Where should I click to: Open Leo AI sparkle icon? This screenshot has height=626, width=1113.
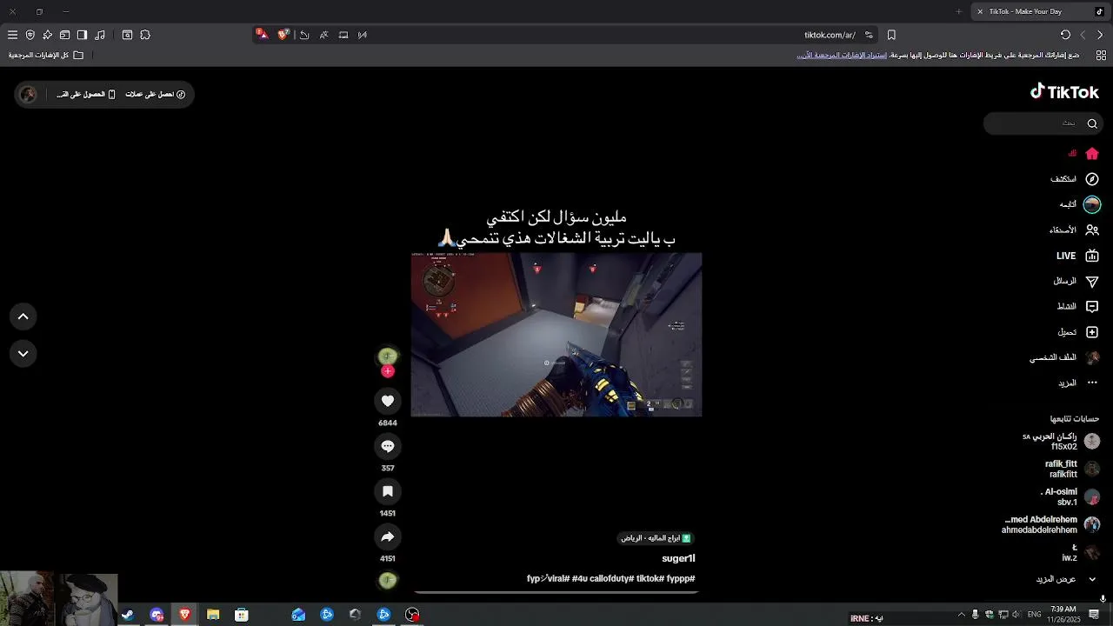tap(47, 35)
